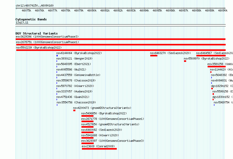The image size is (233, 159).
Task: Open esv2678751 (1000GenomesConsortiumPhase1) entry
Action: [47, 42]
